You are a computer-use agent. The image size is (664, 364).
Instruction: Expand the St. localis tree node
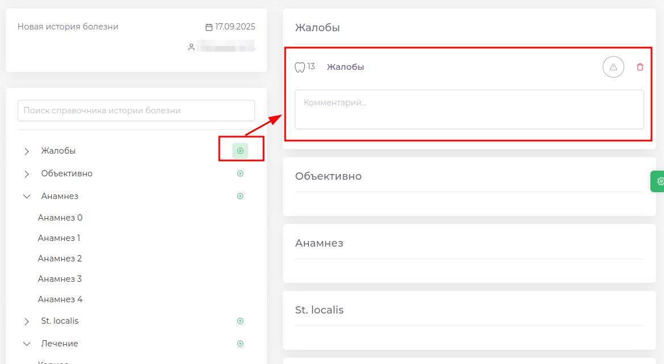27,321
